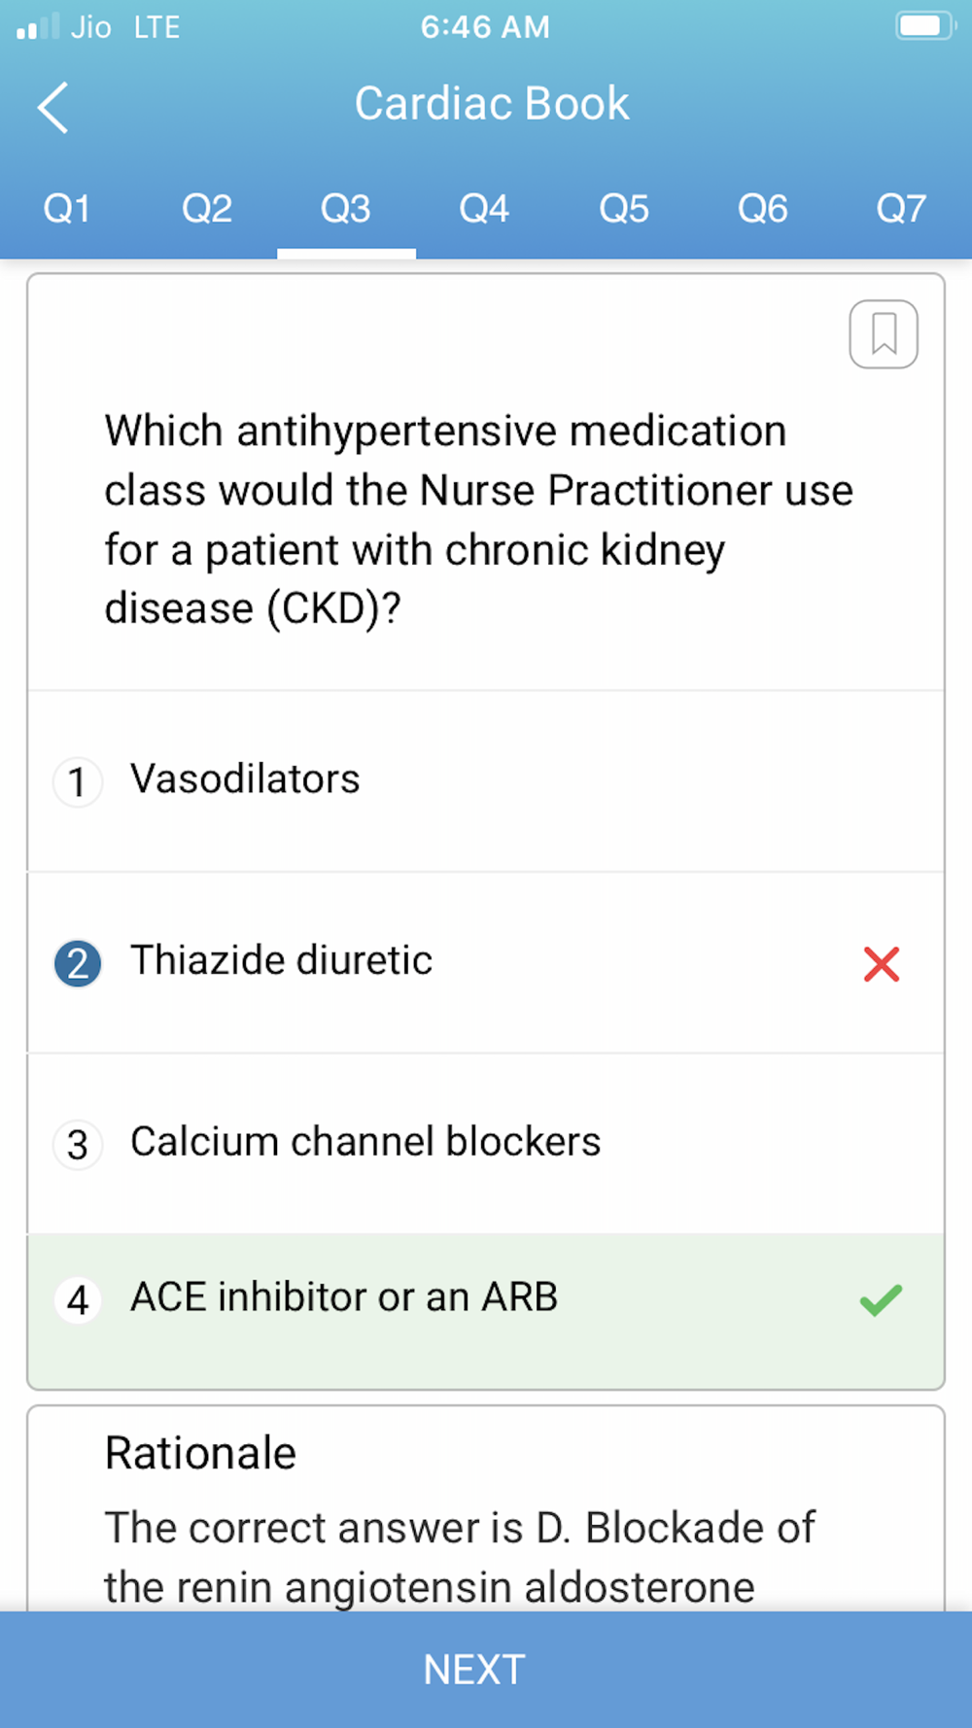Viewport: 972px width, 1728px height.
Task: Tap the Rationale explanation text
Action: coord(460,1557)
